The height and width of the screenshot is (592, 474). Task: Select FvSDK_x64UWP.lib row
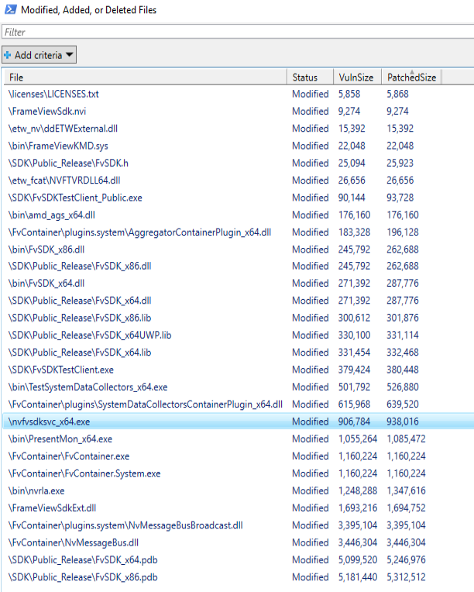coord(239,336)
